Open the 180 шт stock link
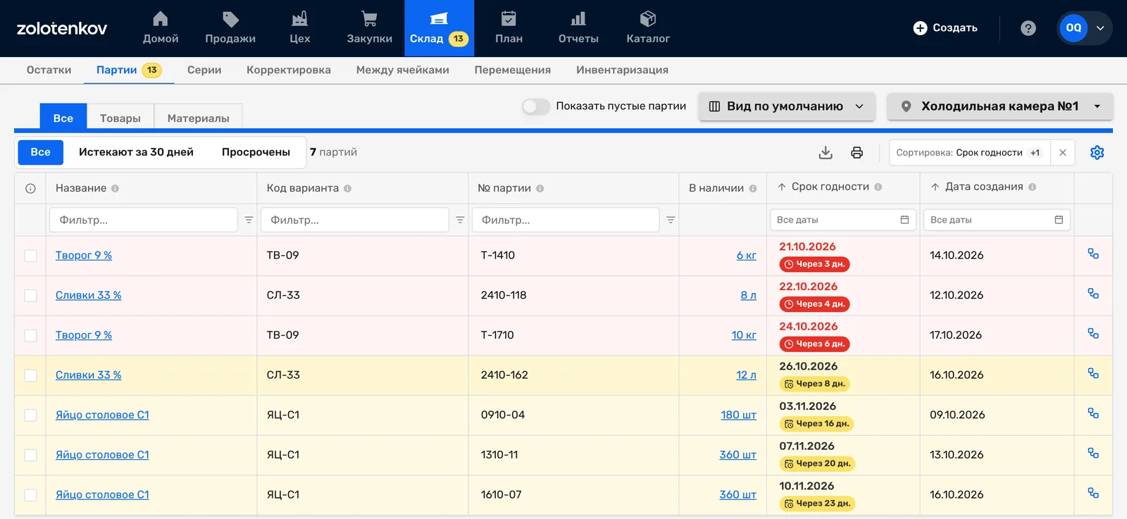 (x=738, y=415)
